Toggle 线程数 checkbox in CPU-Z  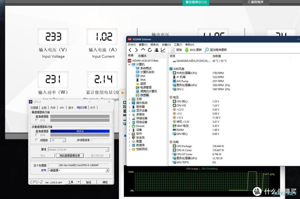click(37, 140)
